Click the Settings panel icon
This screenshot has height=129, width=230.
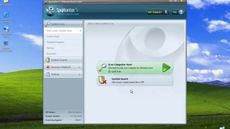tap(48, 74)
